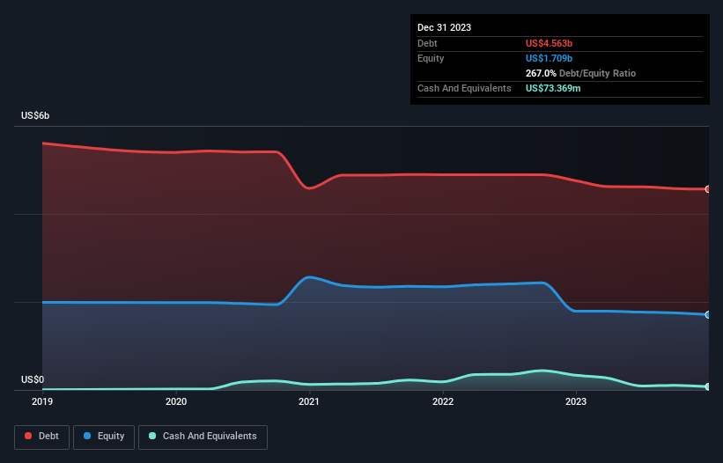Toggle Cash And Equivalents legend button
Image resolution: width=723 pixels, height=463 pixels.
tap(203, 437)
